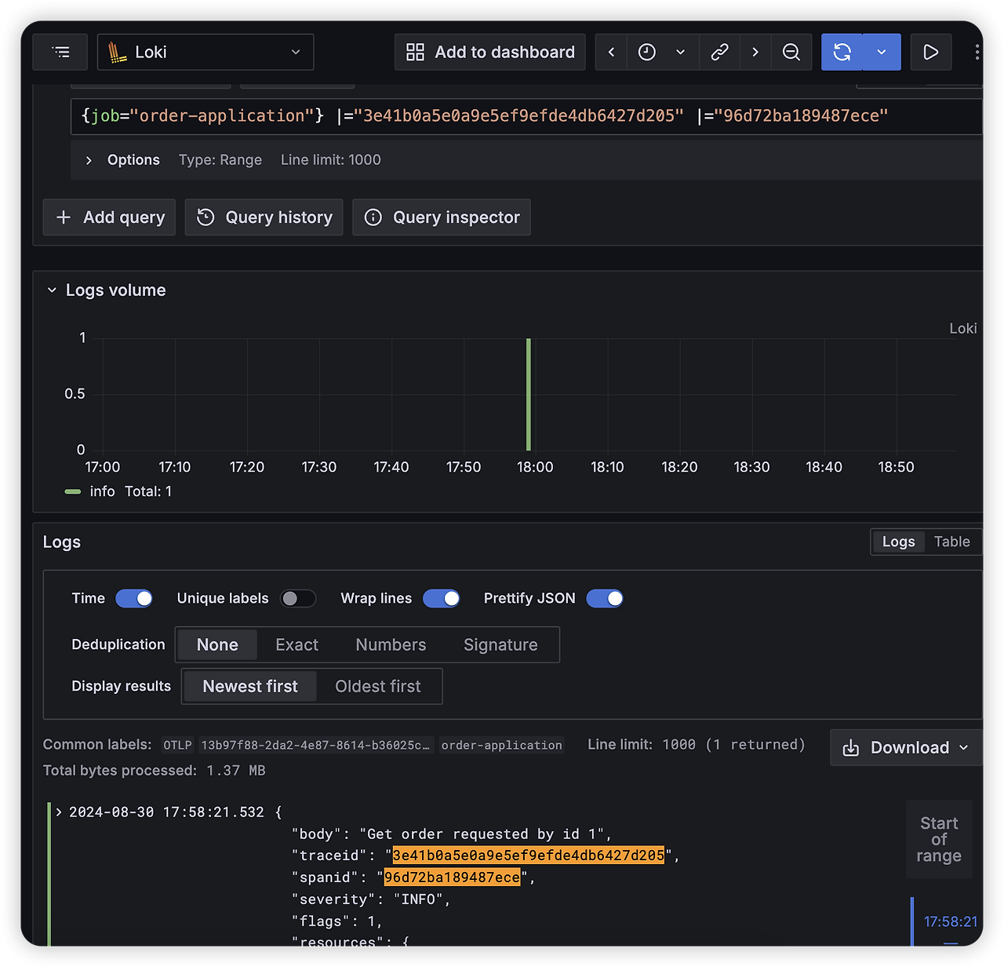Copy shortened link icon
This screenshot has height=967, width=1004.
pos(719,52)
